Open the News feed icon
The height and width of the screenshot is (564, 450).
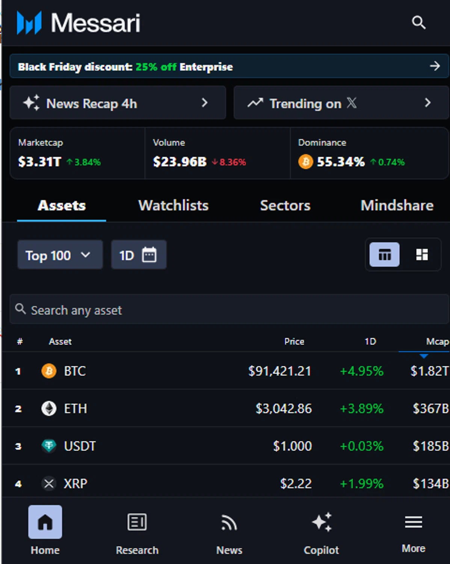click(229, 523)
